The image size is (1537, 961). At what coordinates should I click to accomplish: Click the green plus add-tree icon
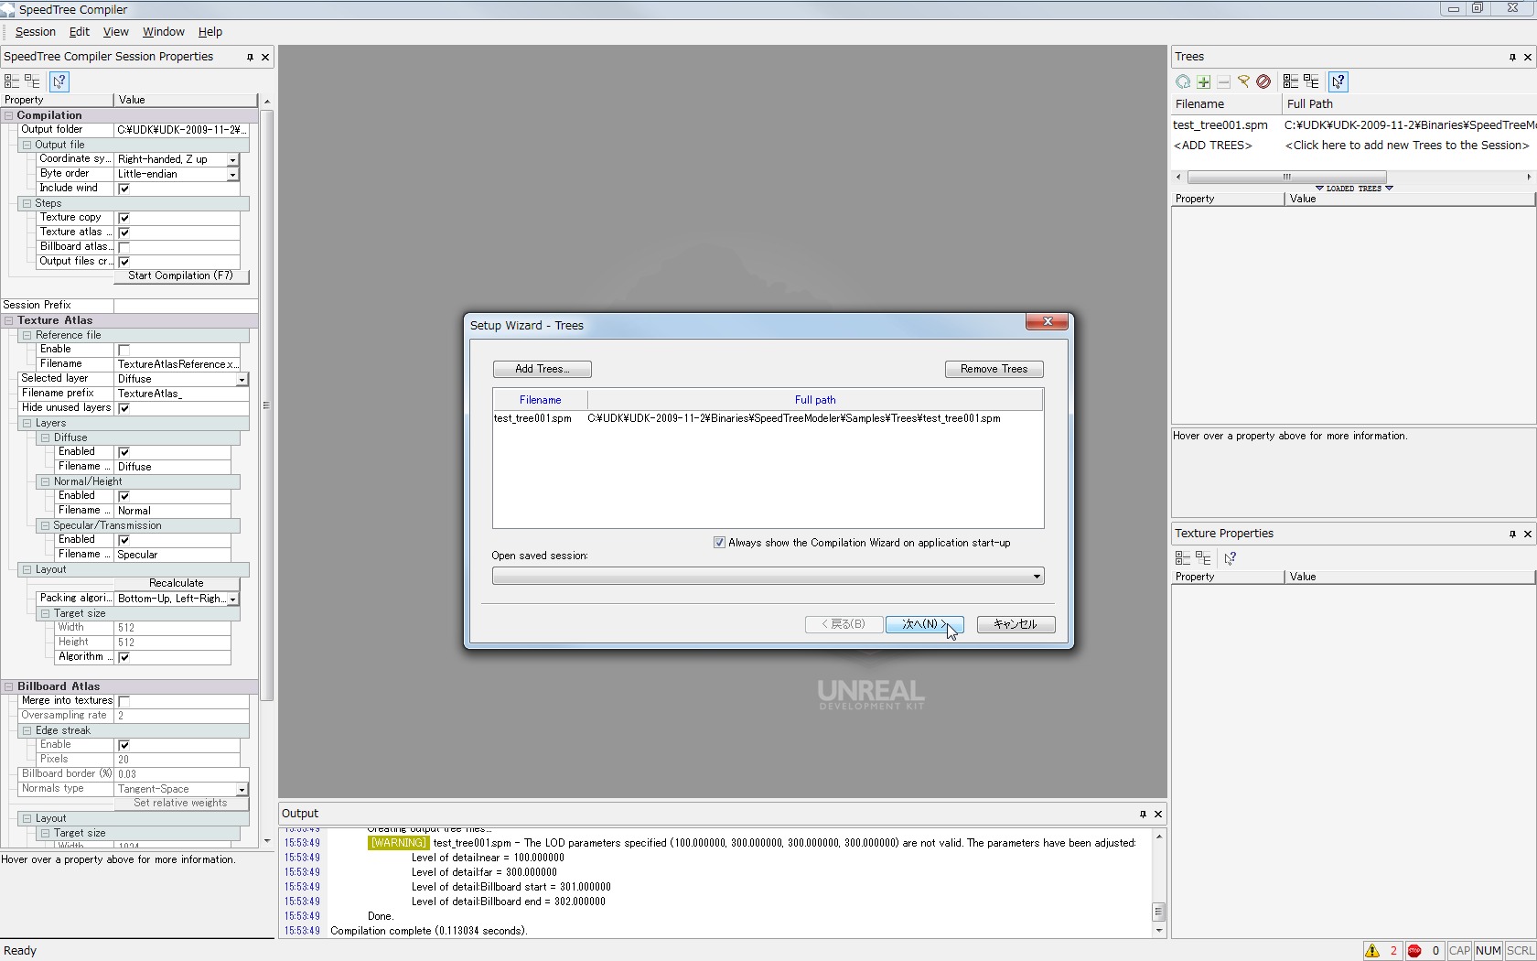1203,81
